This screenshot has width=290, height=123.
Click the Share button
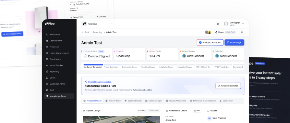(225, 32)
